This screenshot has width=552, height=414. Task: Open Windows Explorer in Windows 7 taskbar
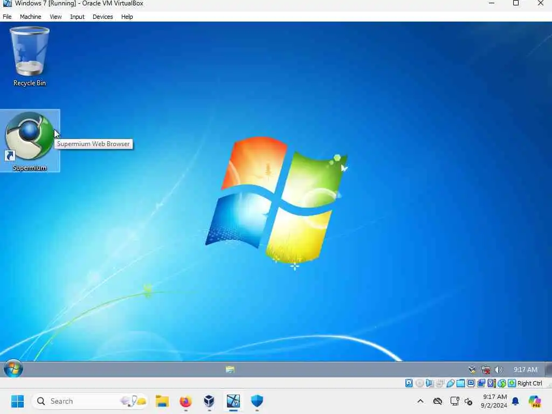[230, 369]
